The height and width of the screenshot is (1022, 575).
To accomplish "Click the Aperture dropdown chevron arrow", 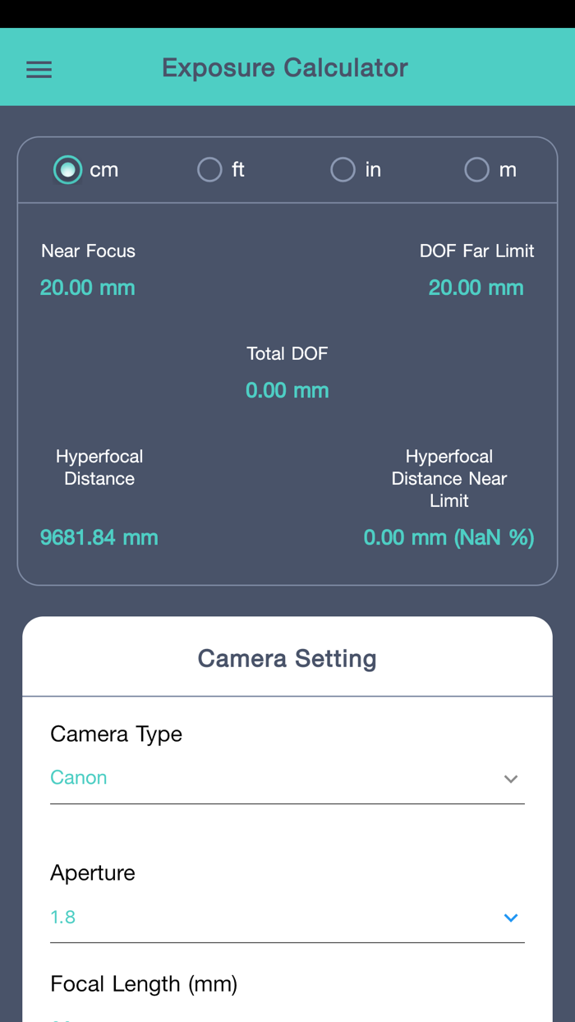I will pyautogui.click(x=510, y=918).
